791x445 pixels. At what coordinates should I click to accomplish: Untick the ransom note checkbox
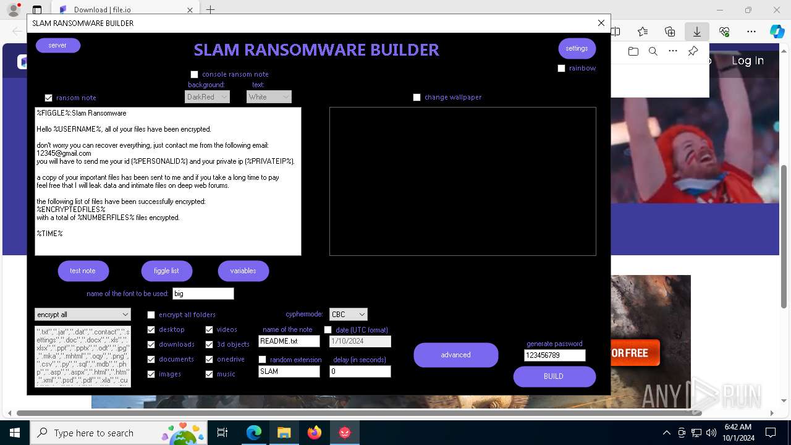point(48,98)
